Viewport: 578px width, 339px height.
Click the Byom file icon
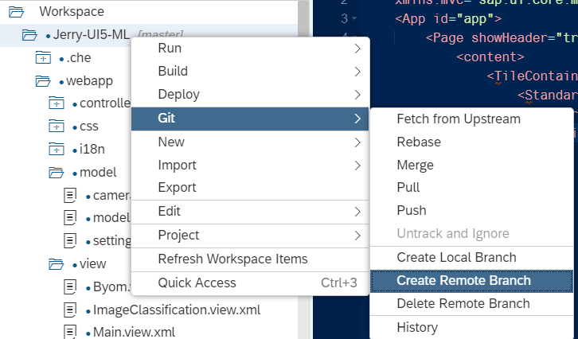[69, 287]
